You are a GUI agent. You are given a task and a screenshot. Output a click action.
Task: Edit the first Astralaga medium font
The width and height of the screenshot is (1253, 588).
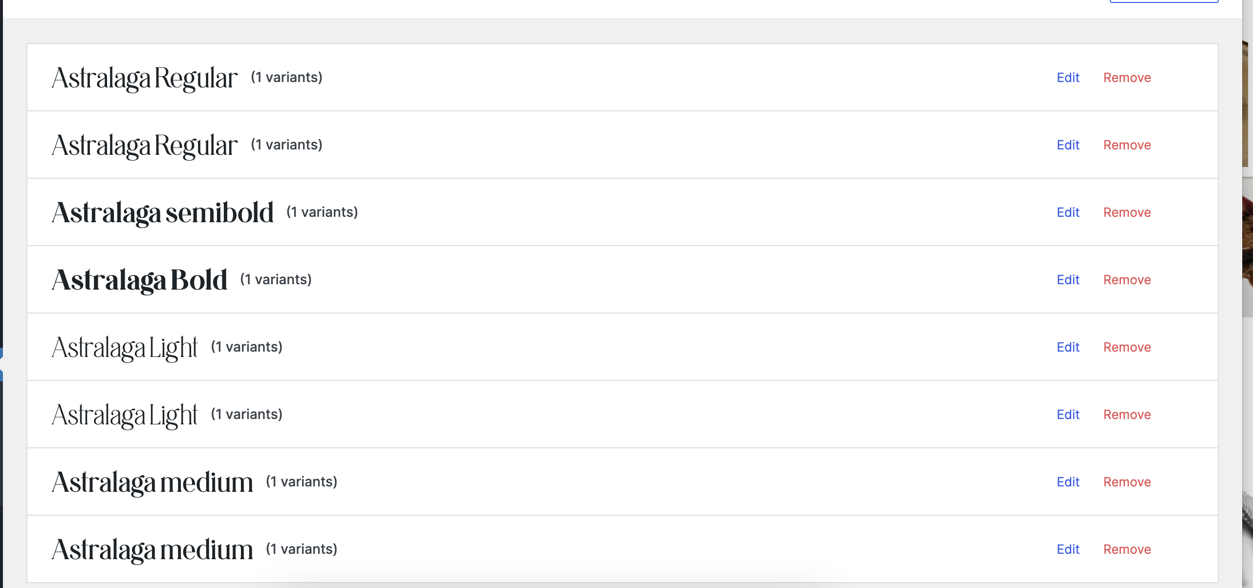(x=1068, y=482)
